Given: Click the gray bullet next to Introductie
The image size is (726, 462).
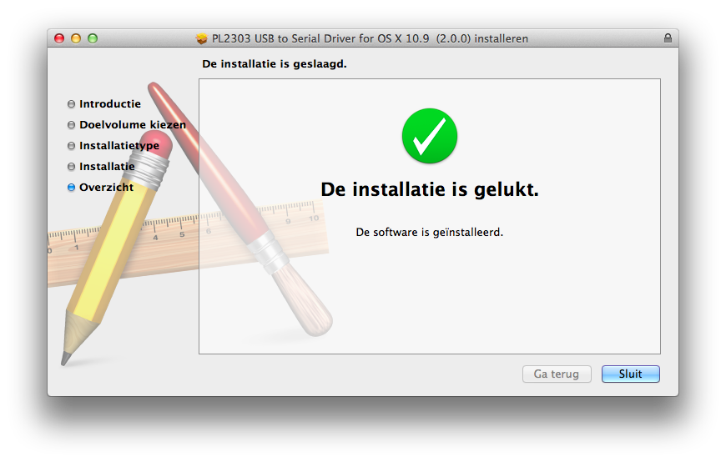Looking at the screenshot, I should pyautogui.click(x=71, y=104).
